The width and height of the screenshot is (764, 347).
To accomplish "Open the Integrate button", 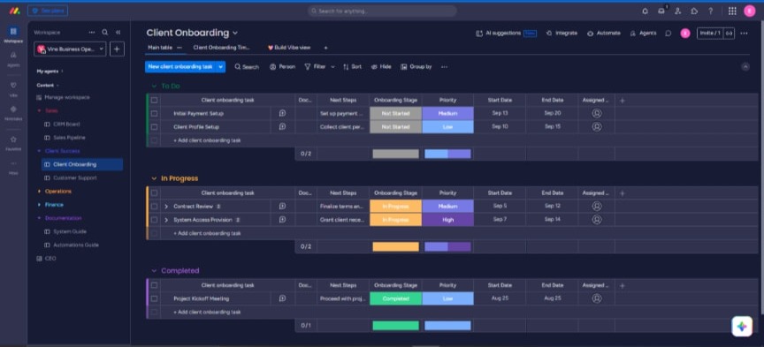I will [x=562, y=33].
